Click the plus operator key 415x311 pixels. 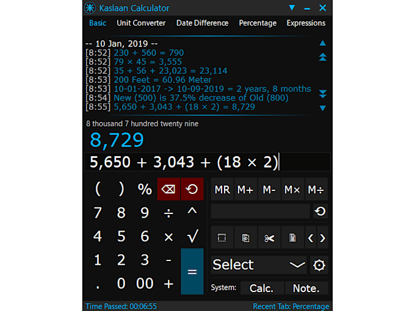168,284
